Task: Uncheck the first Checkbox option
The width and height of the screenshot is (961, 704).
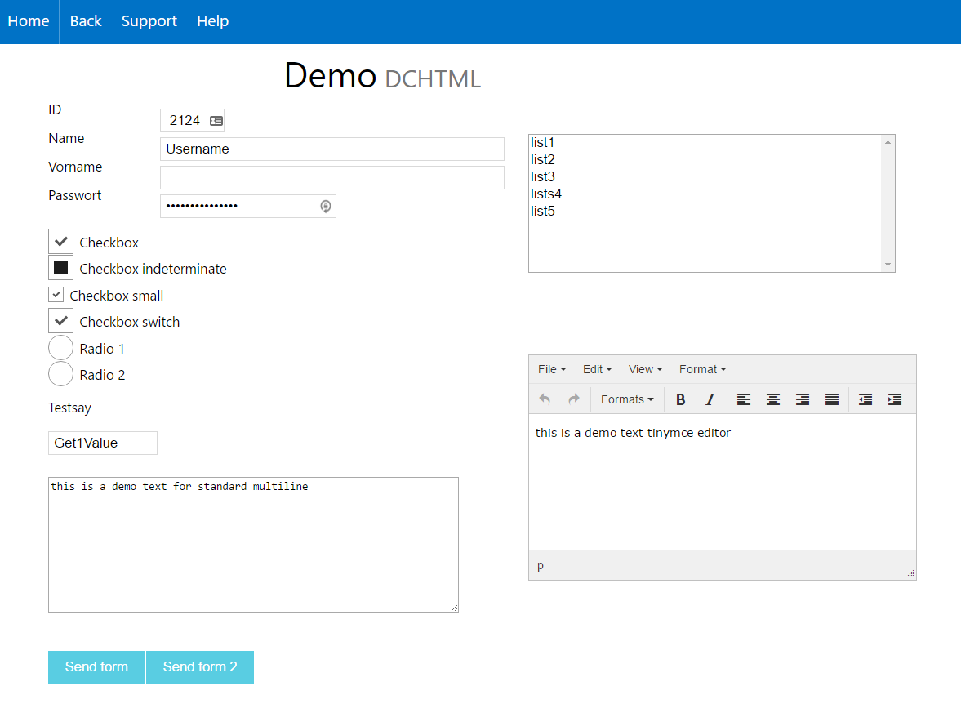Action: click(61, 242)
